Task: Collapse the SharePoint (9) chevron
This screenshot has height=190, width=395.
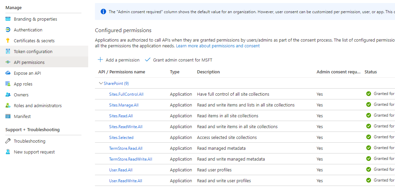Action: point(101,83)
